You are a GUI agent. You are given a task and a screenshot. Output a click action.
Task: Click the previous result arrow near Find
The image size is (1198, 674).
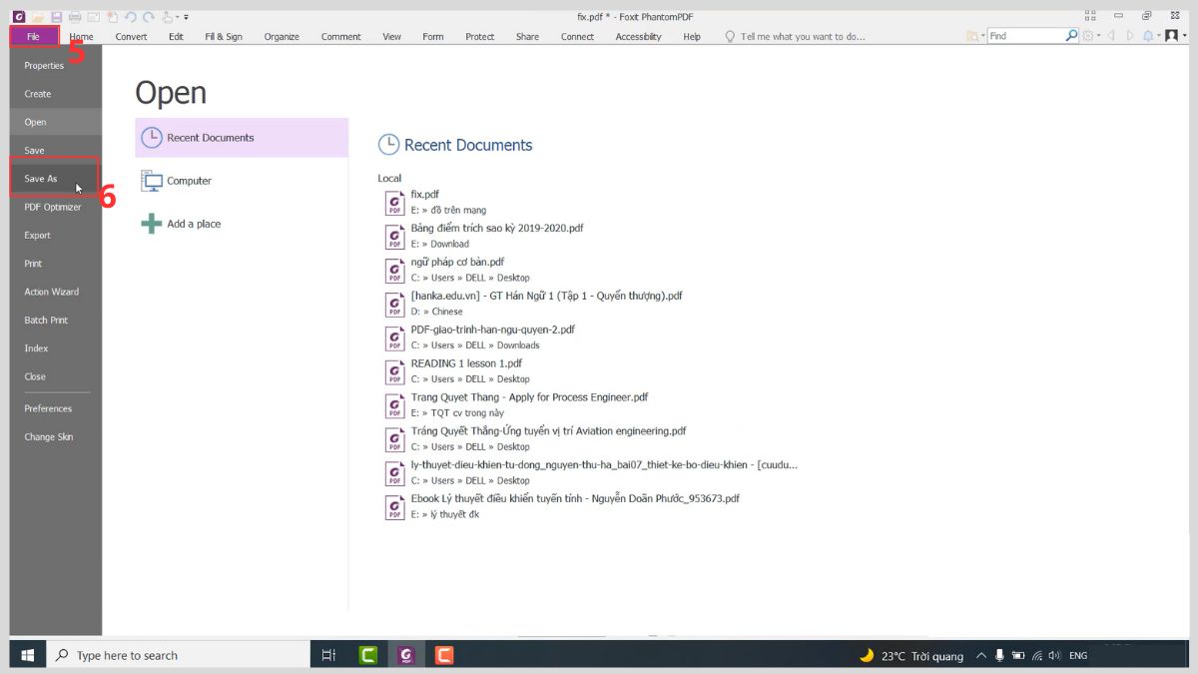tap(1111, 36)
